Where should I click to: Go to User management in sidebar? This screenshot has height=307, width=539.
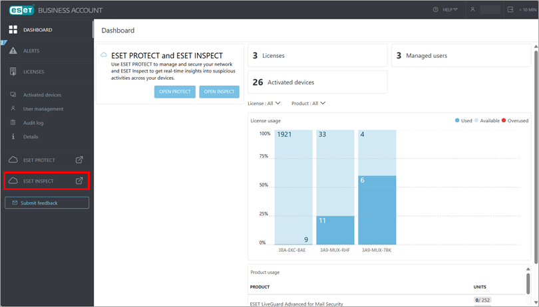(43, 109)
